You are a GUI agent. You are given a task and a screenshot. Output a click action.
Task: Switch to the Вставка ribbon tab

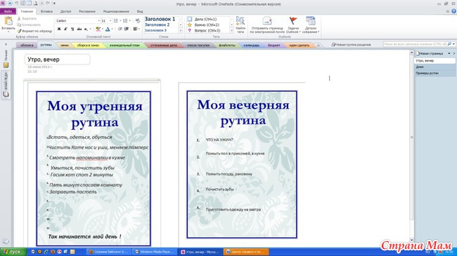click(46, 11)
